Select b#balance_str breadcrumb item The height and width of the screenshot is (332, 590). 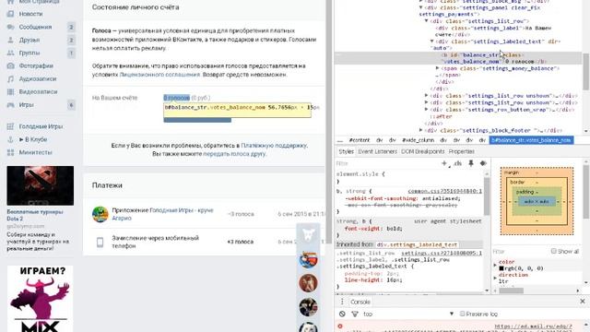(x=531, y=140)
